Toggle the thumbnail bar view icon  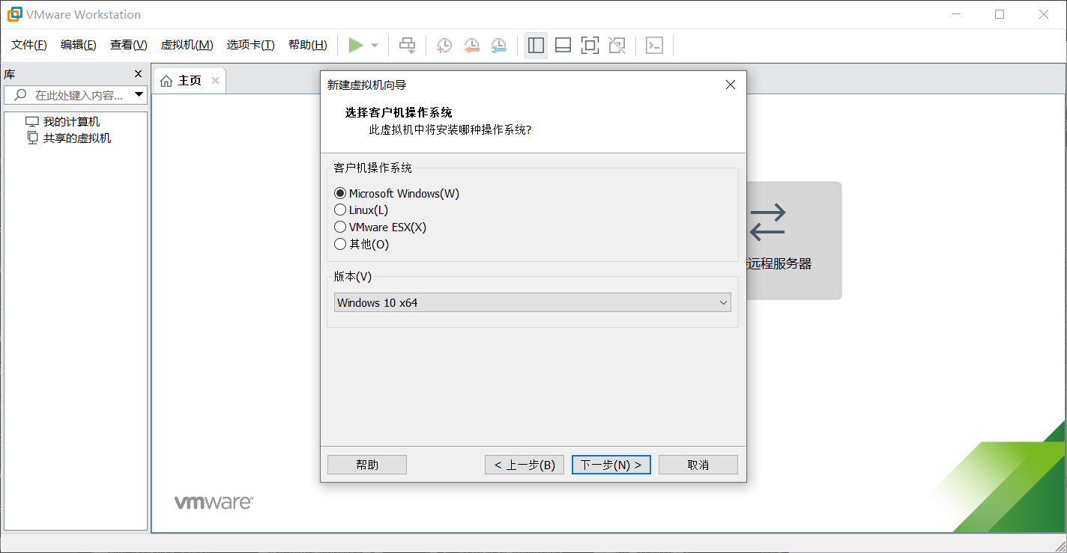[563, 46]
